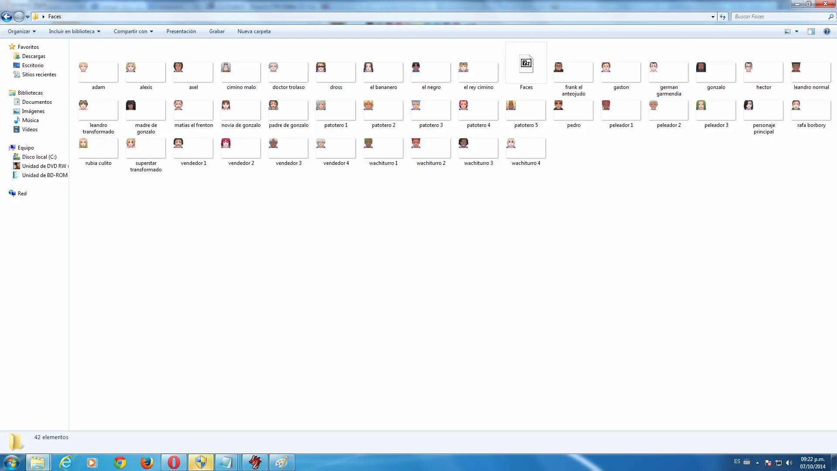Toggle the preview pane button
Screen dimensions: 837x471
tap(811, 31)
